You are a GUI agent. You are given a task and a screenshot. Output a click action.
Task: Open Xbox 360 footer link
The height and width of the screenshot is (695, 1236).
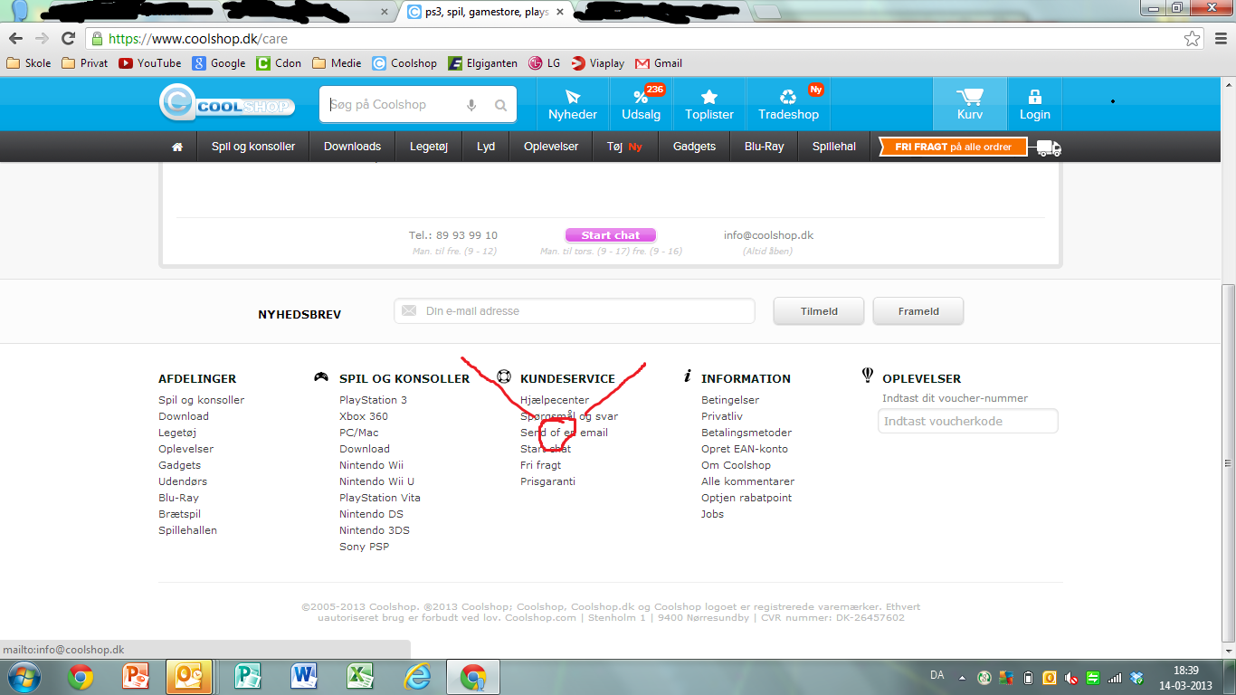[364, 416]
